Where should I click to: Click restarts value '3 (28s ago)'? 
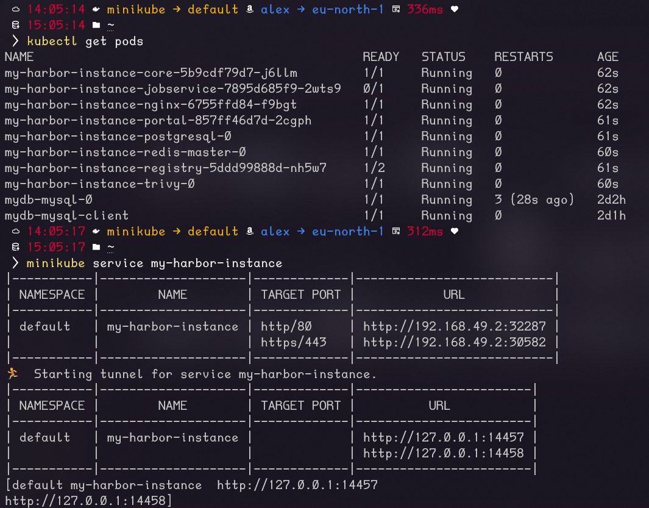pos(534,199)
